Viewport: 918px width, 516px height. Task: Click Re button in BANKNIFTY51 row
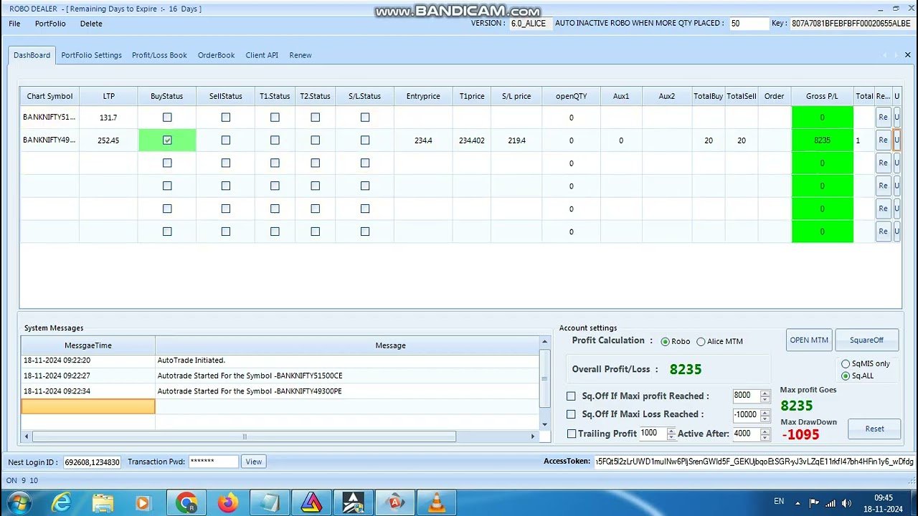pyautogui.click(x=883, y=117)
